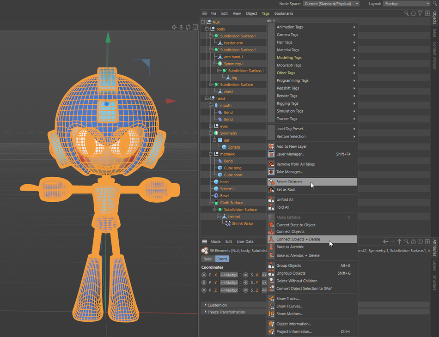This screenshot has width=439, height=337.
Task: Toggle the S.Y animation radio circle
Action: [245, 283]
